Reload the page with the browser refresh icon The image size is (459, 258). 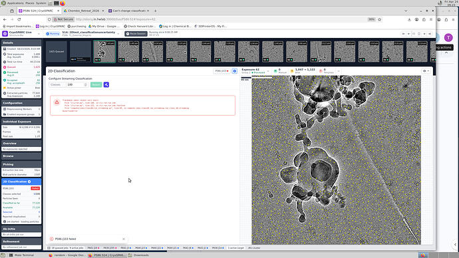coord(19,19)
